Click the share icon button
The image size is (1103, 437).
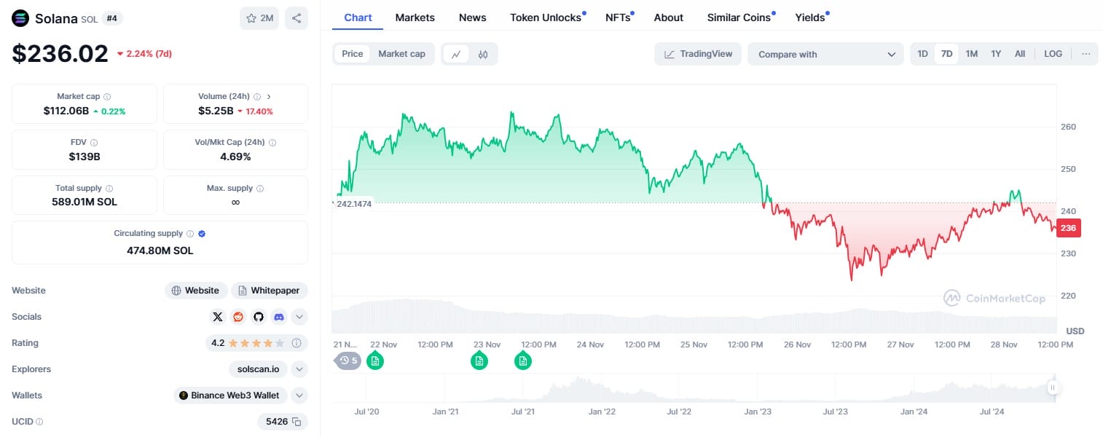pyautogui.click(x=296, y=18)
